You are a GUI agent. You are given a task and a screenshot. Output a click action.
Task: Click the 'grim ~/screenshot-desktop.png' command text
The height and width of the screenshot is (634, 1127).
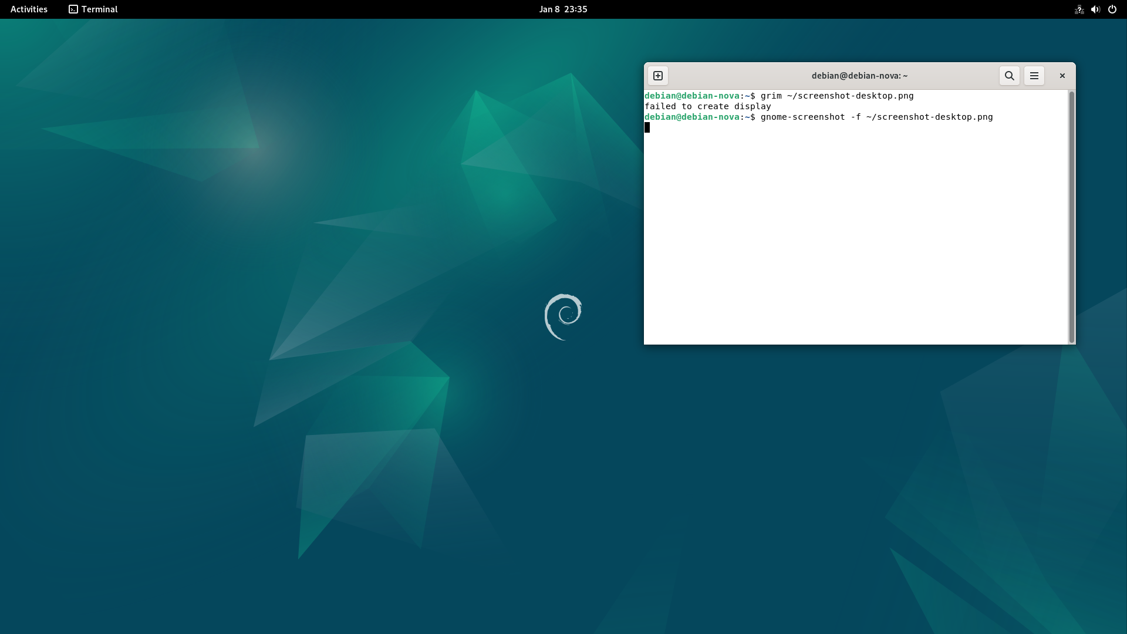point(837,96)
